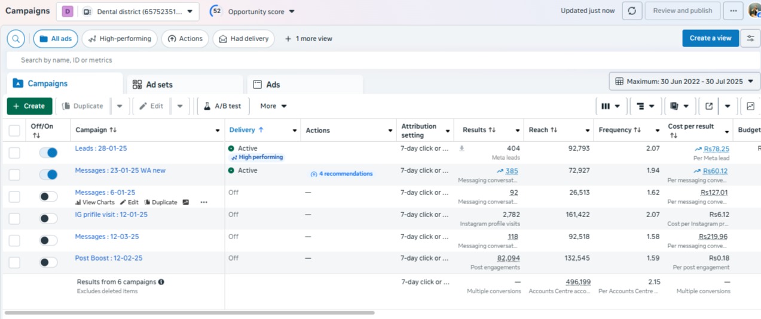
Task: Expand the More actions dropdown
Action: 273,106
